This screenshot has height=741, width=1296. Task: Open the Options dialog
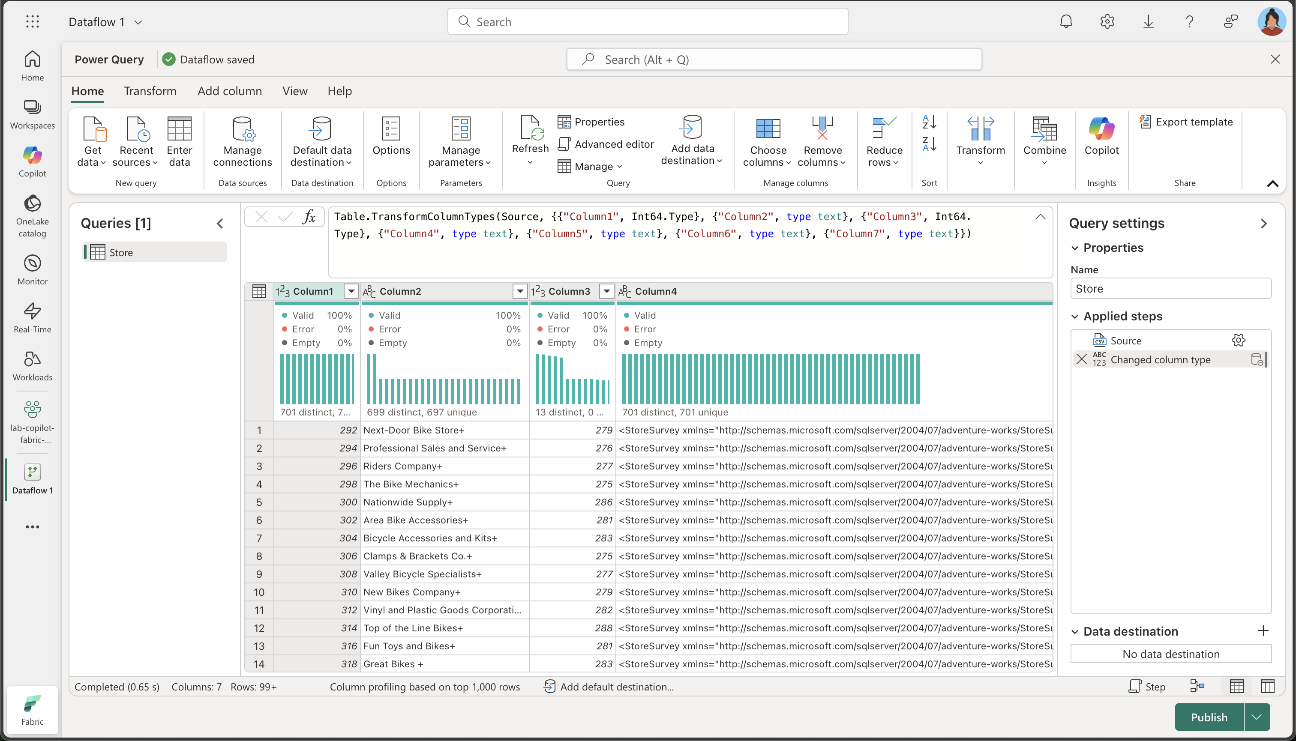[391, 136]
